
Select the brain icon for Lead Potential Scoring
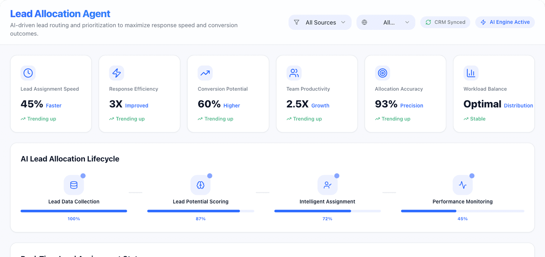tap(200, 185)
